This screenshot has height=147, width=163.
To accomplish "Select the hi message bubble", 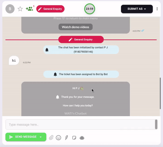I will (x=14, y=60).
